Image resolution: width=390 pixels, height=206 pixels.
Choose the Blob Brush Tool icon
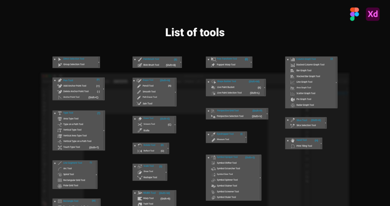(x=140, y=65)
